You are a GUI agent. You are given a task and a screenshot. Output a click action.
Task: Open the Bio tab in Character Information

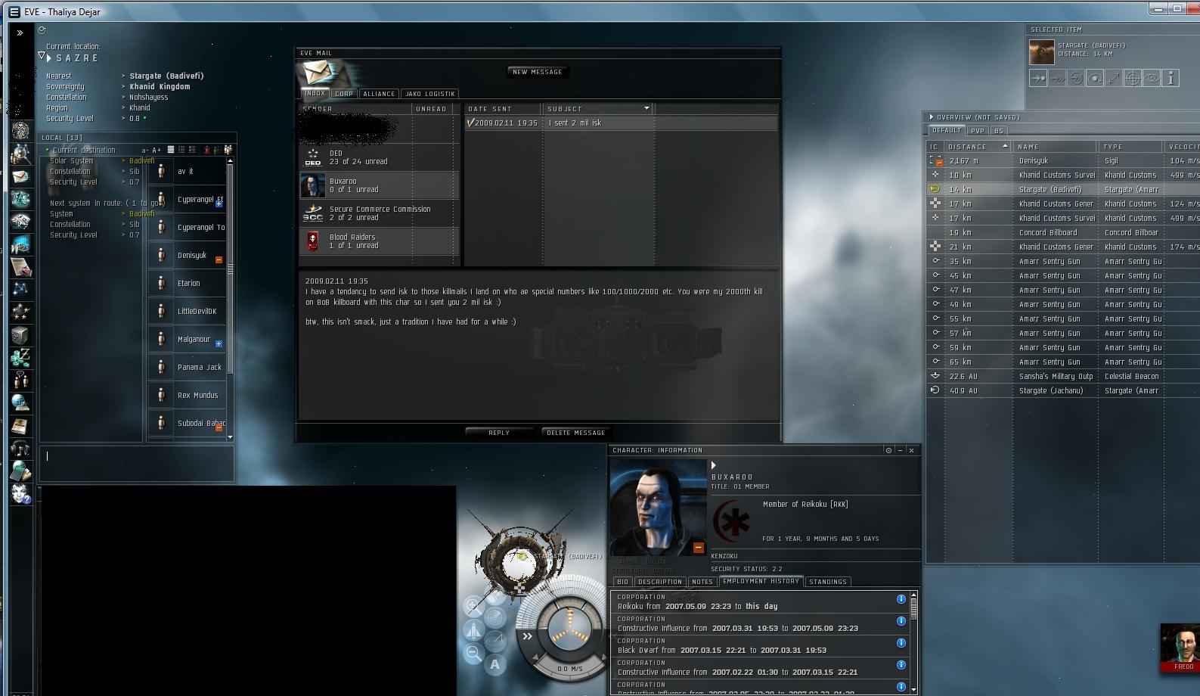coord(622,582)
